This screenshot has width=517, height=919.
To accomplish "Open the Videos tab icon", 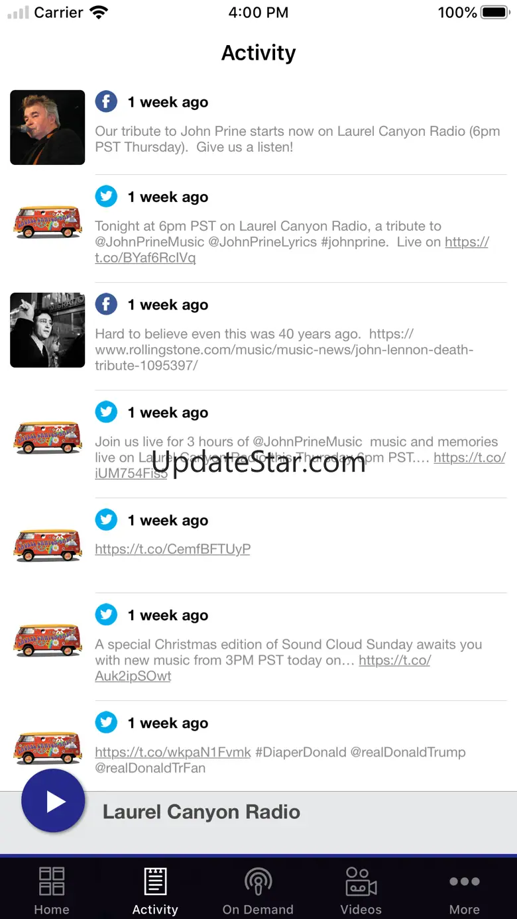I will click(x=361, y=881).
